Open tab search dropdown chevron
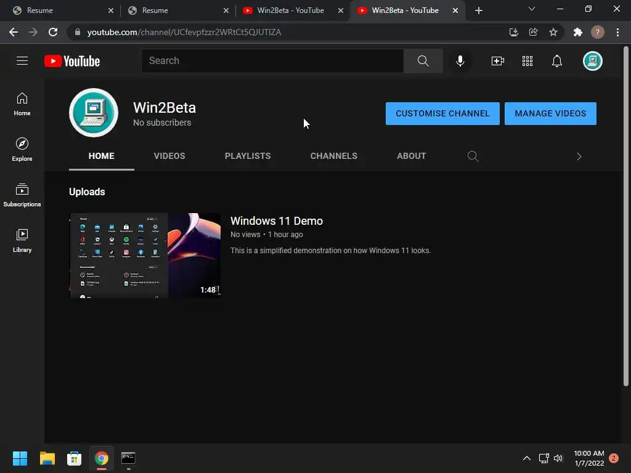This screenshot has height=473, width=631. coord(532,9)
